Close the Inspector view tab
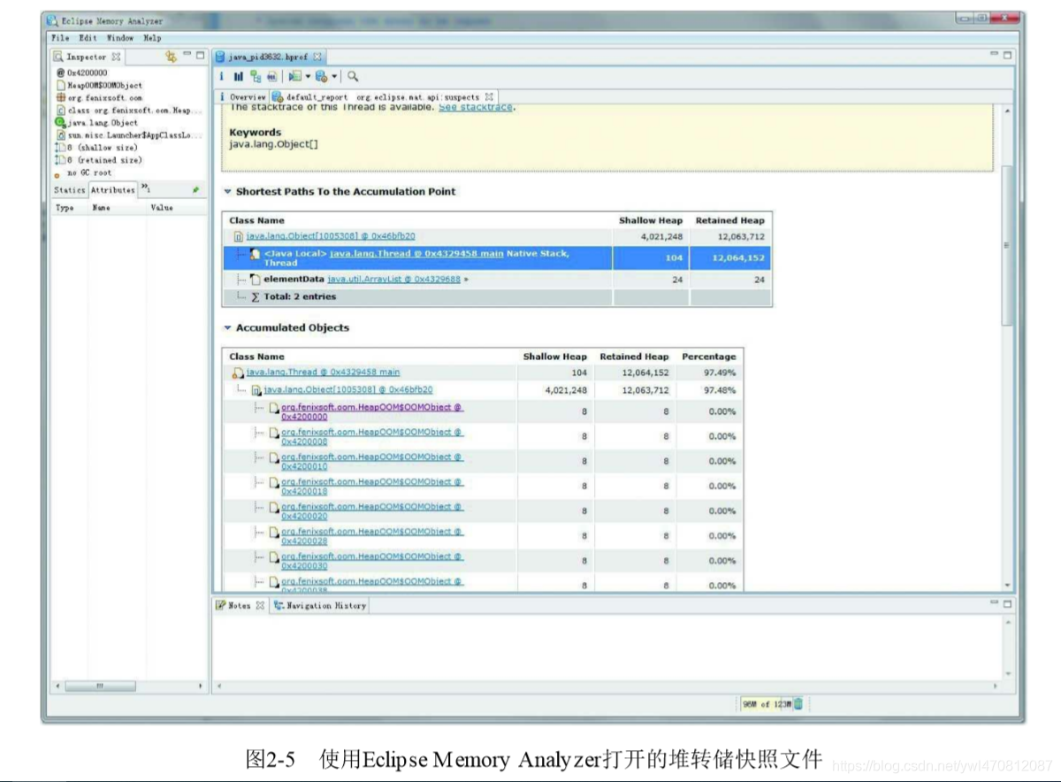 point(116,57)
